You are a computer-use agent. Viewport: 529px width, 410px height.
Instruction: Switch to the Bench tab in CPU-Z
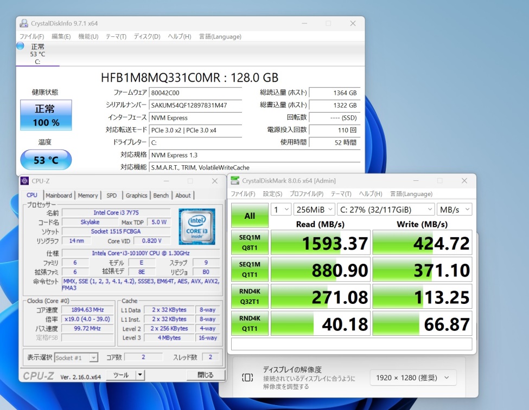coord(161,196)
